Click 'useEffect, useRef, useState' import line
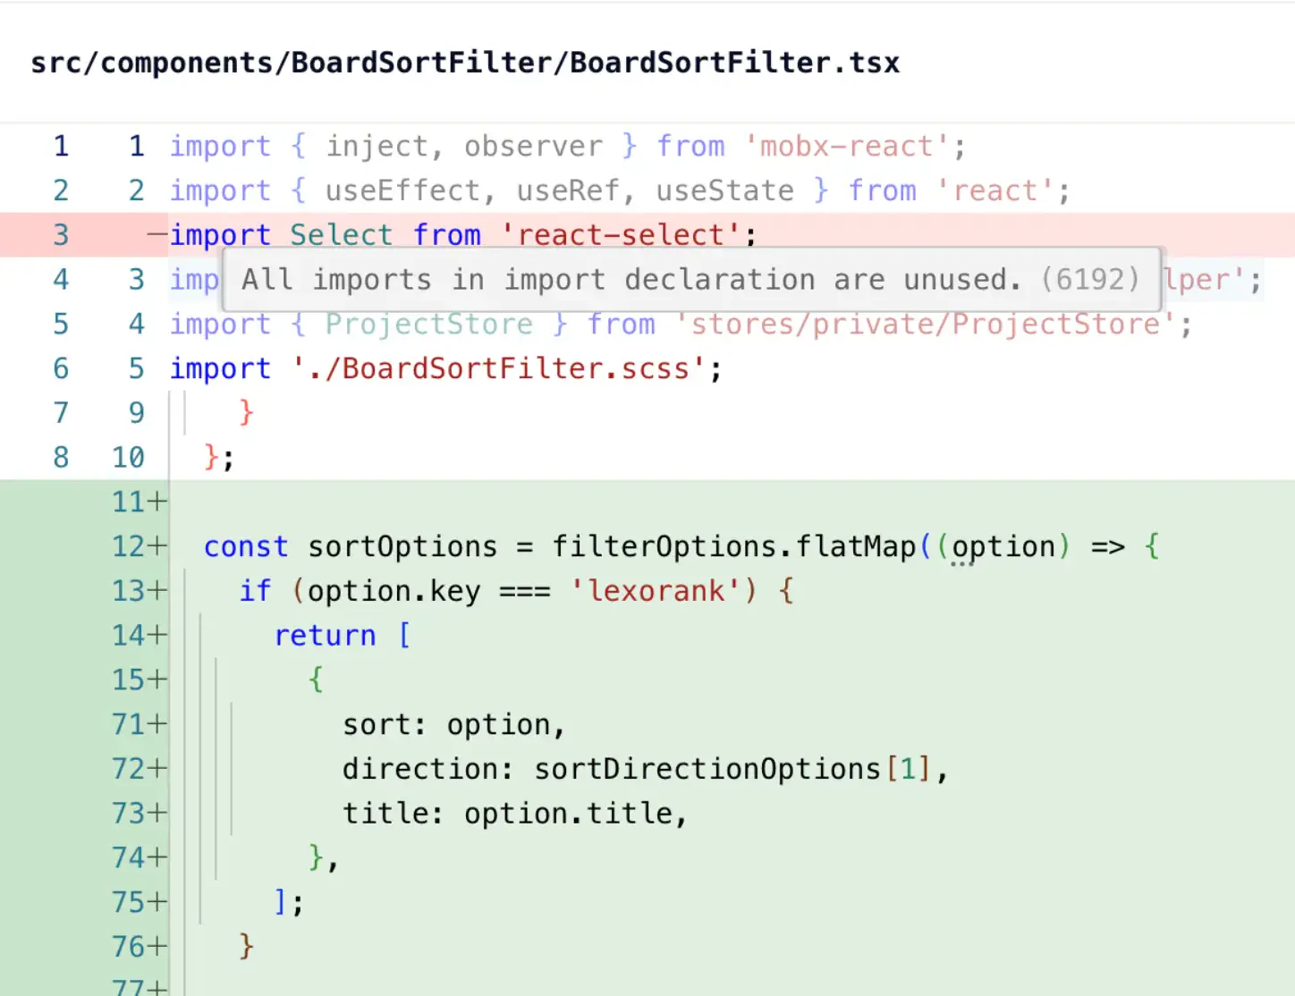1295x996 pixels. [620, 190]
